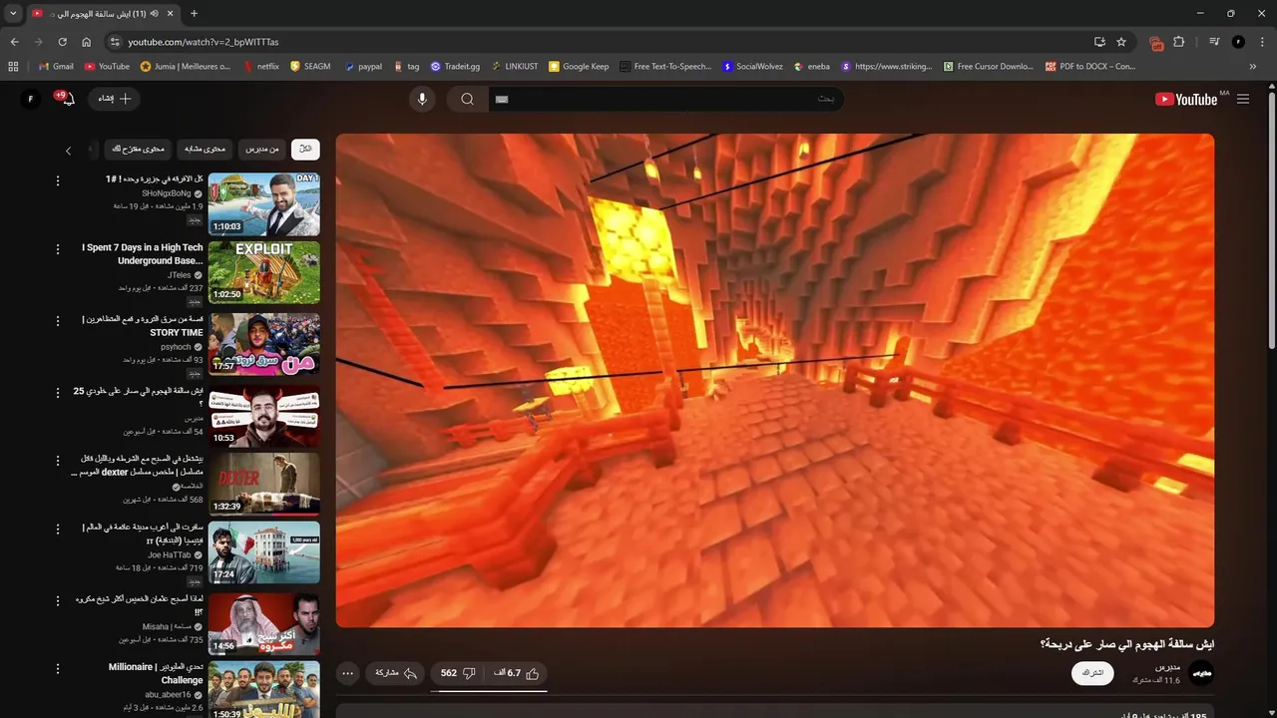
Task: Open the 10:53 مدبرس video thumbnail
Action: click(264, 416)
